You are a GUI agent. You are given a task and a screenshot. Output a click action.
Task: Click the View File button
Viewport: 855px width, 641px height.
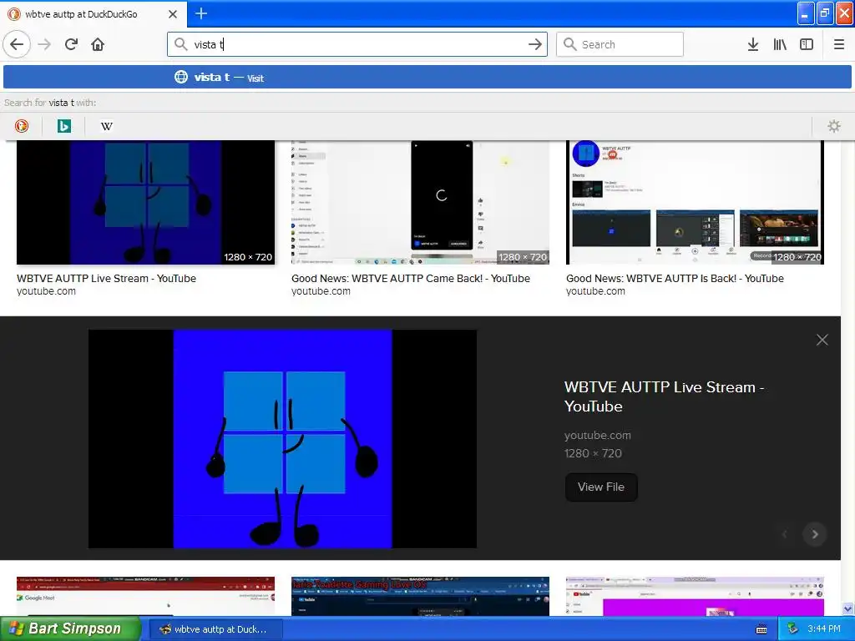pos(601,487)
